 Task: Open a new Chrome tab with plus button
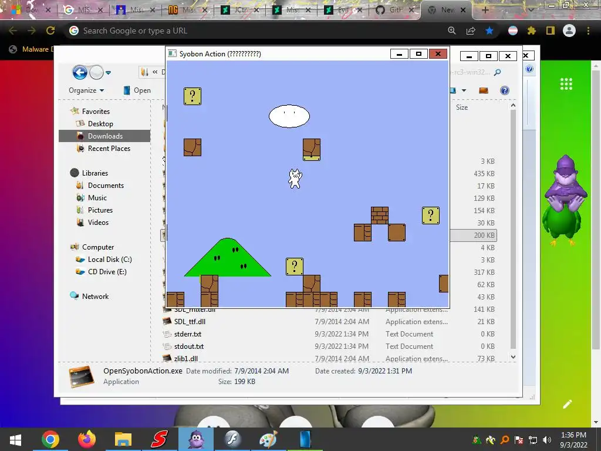coord(485,10)
